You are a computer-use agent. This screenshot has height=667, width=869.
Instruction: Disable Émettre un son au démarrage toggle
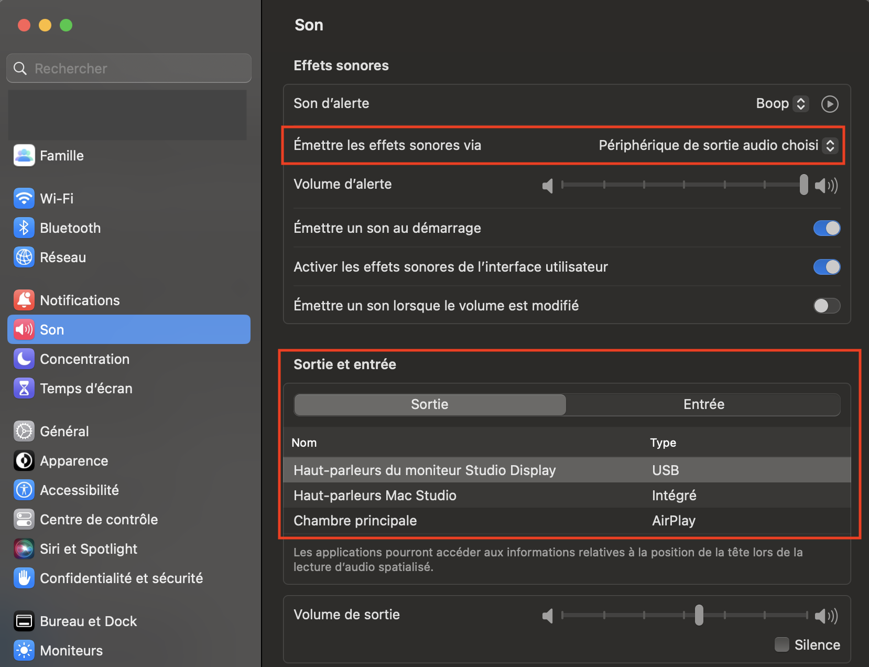826,228
